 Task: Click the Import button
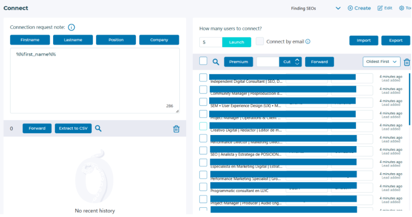[364, 40]
